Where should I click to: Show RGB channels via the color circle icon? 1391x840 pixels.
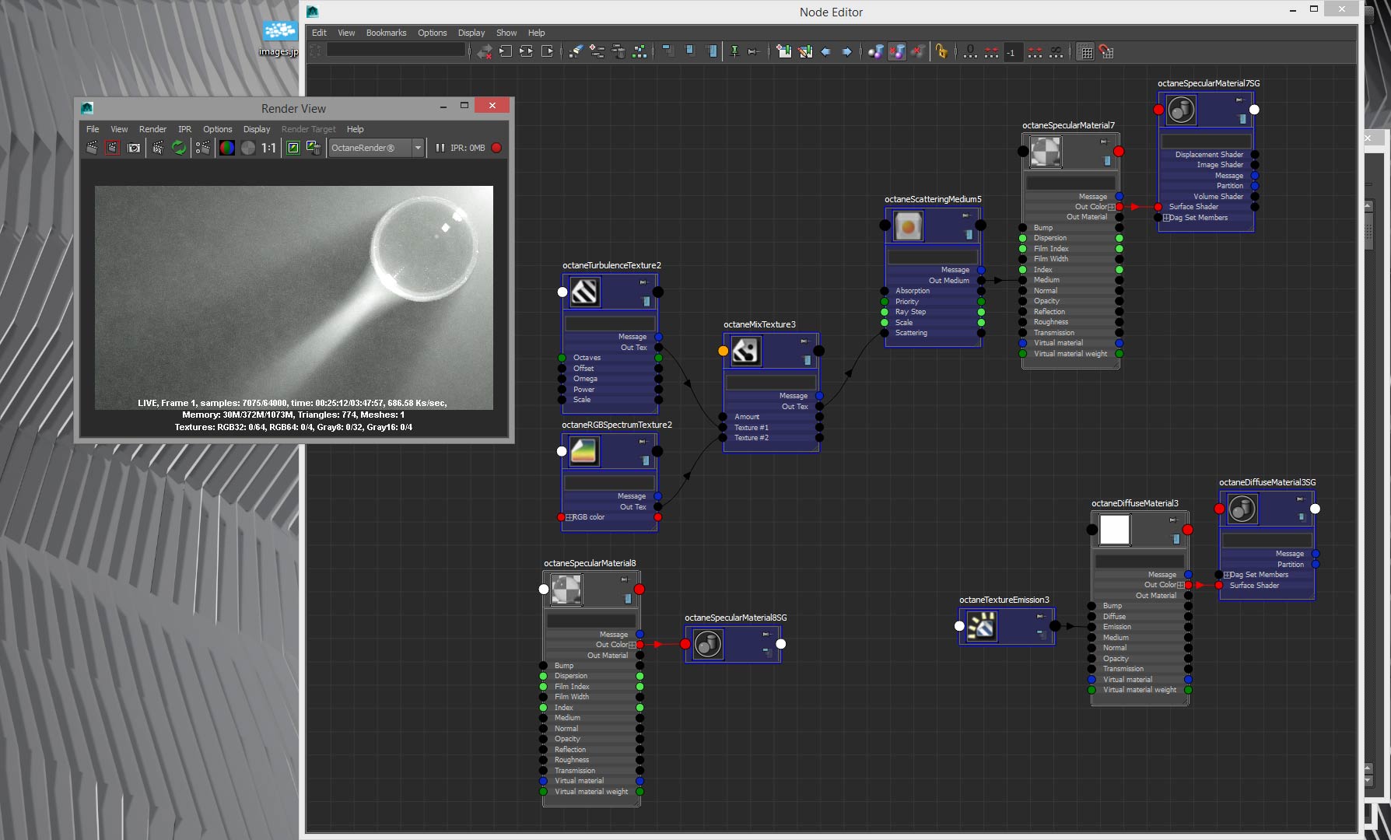point(226,148)
